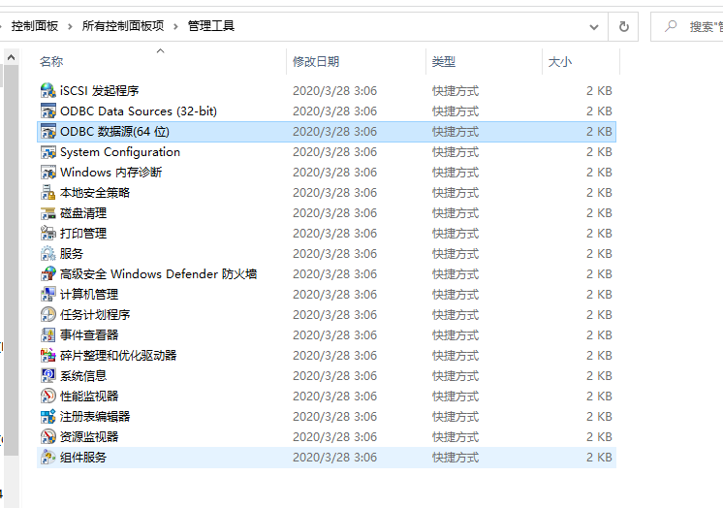Click the 2 KB size in 计算机管理 row
The width and height of the screenshot is (723, 508).
tap(599, 295)
